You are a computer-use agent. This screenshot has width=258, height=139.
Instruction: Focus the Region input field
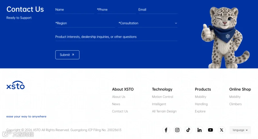click(x=85, y=23)
